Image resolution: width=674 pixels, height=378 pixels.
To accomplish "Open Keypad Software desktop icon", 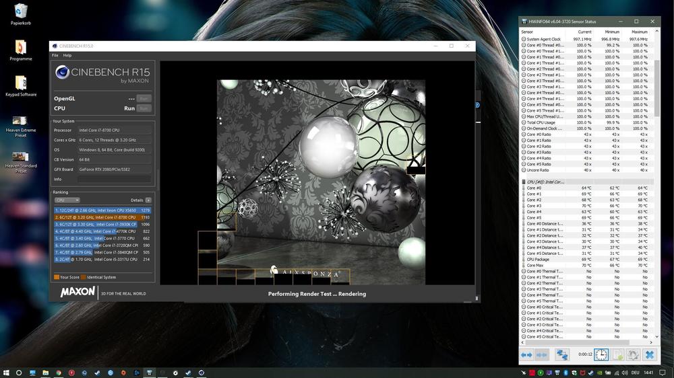I will [x=20, y=85].
